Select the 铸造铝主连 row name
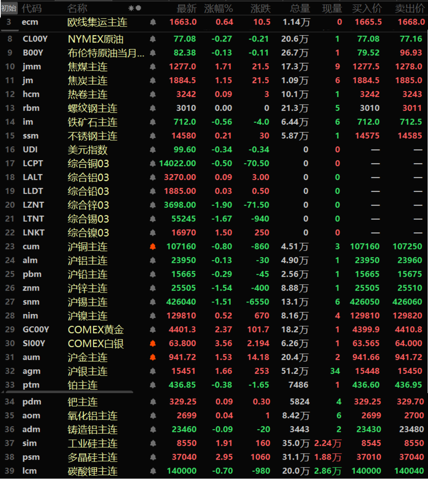This screenshot has height=479, width=428. tap(93, 430)
